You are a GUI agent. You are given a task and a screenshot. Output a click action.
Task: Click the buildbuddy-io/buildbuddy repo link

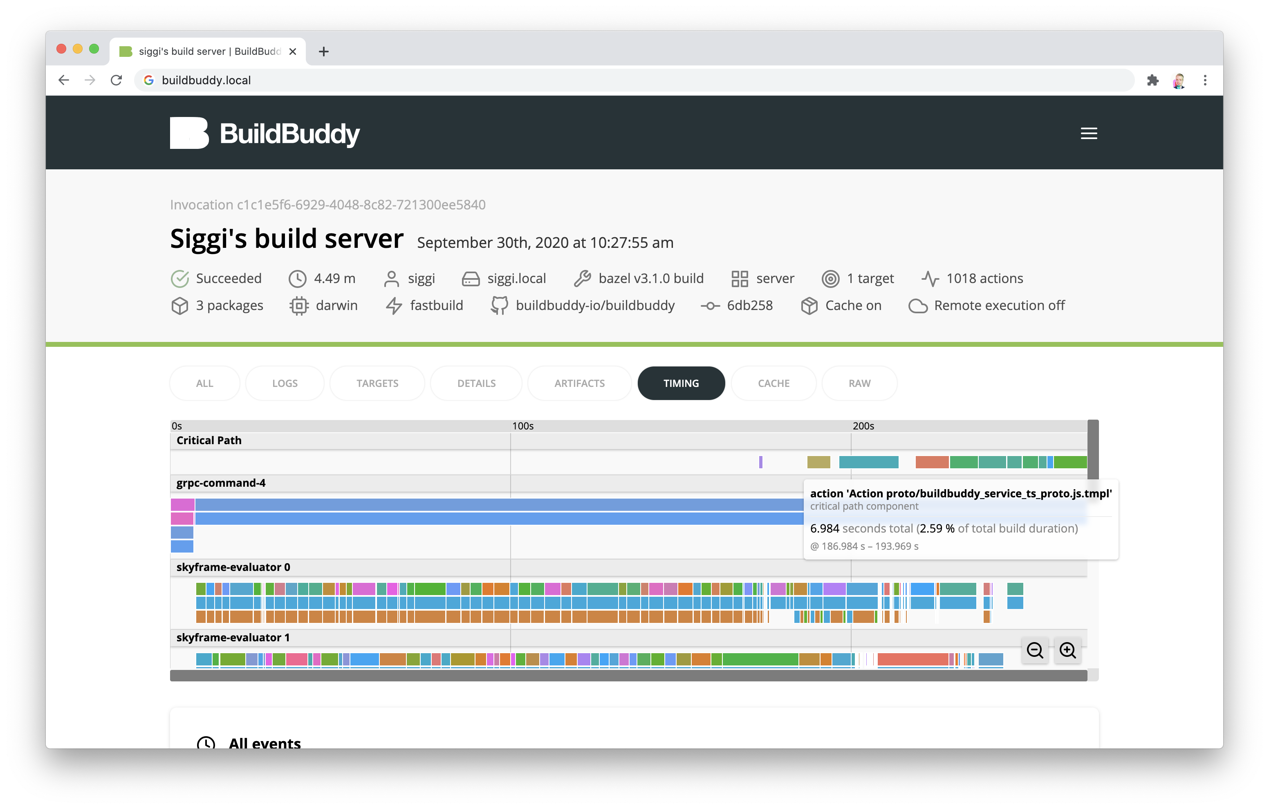point(595,306)
